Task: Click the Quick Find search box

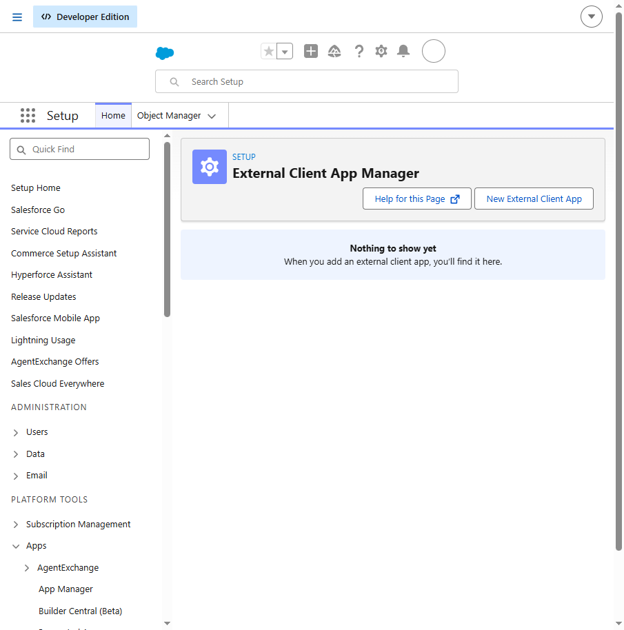Action: (79, 149)
